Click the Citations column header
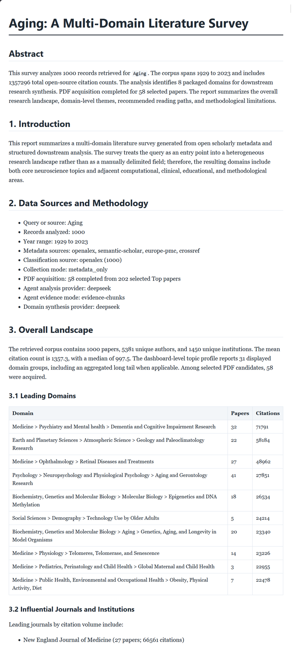Image resolution: width=292 pixels, height=646 pixels. [268, 413]
